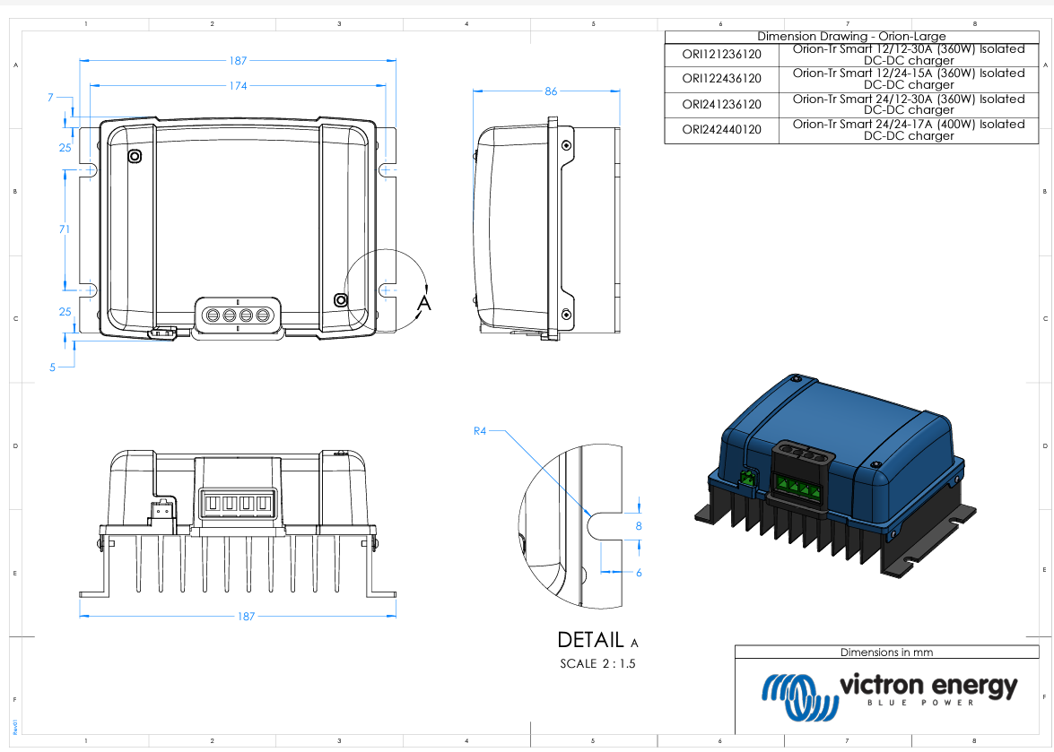Image resolution: width=1054 pixels, height=752 pixels.
Task: Click the Victron Energy blue coil logo
Action: tap(796, 696)
